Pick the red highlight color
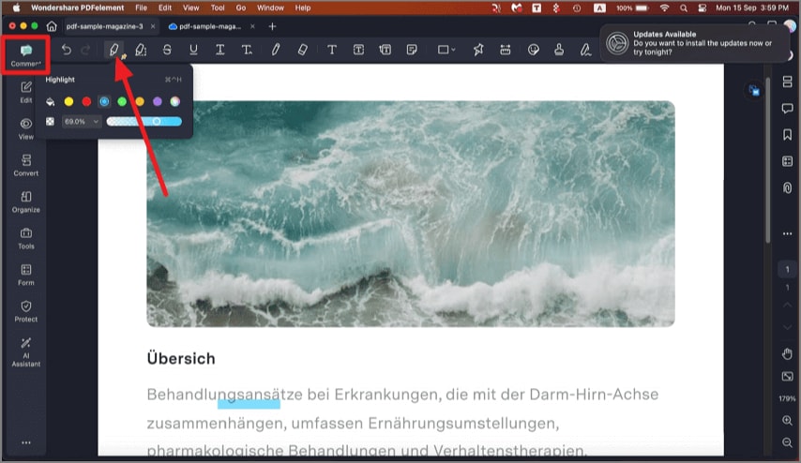 click(x=86, y=101)
